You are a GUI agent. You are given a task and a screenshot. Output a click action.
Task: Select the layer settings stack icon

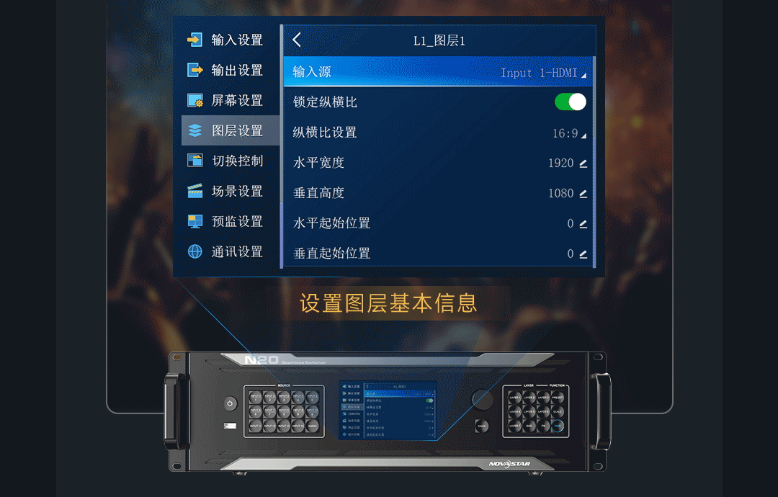195,130
